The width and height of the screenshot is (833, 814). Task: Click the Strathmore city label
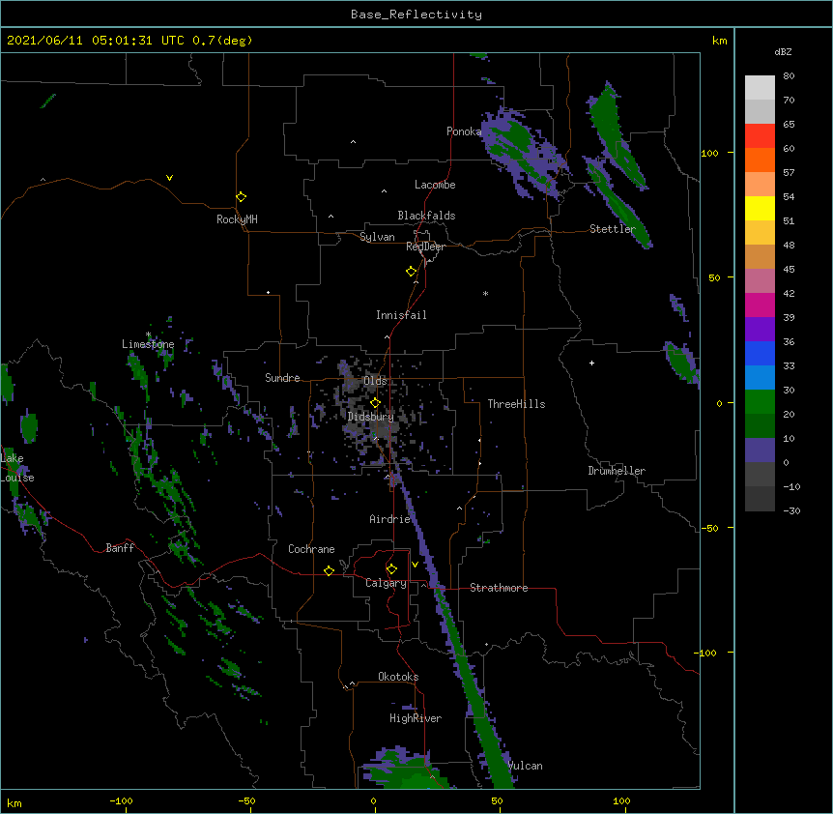tap(499, 588)
